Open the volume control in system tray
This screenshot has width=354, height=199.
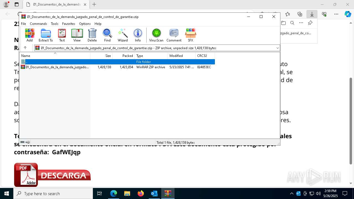pos(318,193)
